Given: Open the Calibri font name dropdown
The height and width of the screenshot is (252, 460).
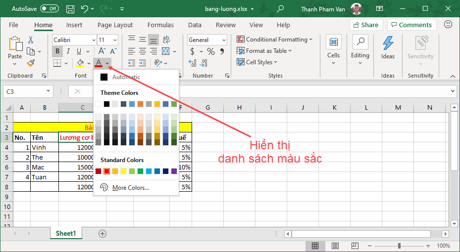Looking at the screenshot, I should (94, 40).
